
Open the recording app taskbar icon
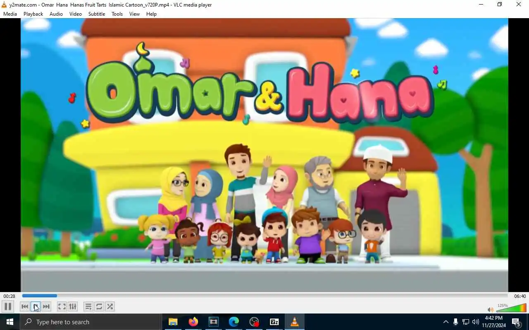[x=254, y=322]
